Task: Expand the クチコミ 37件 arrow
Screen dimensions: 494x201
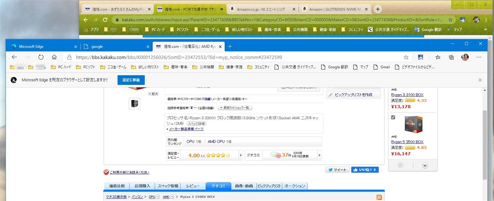Action: [319, 155]
